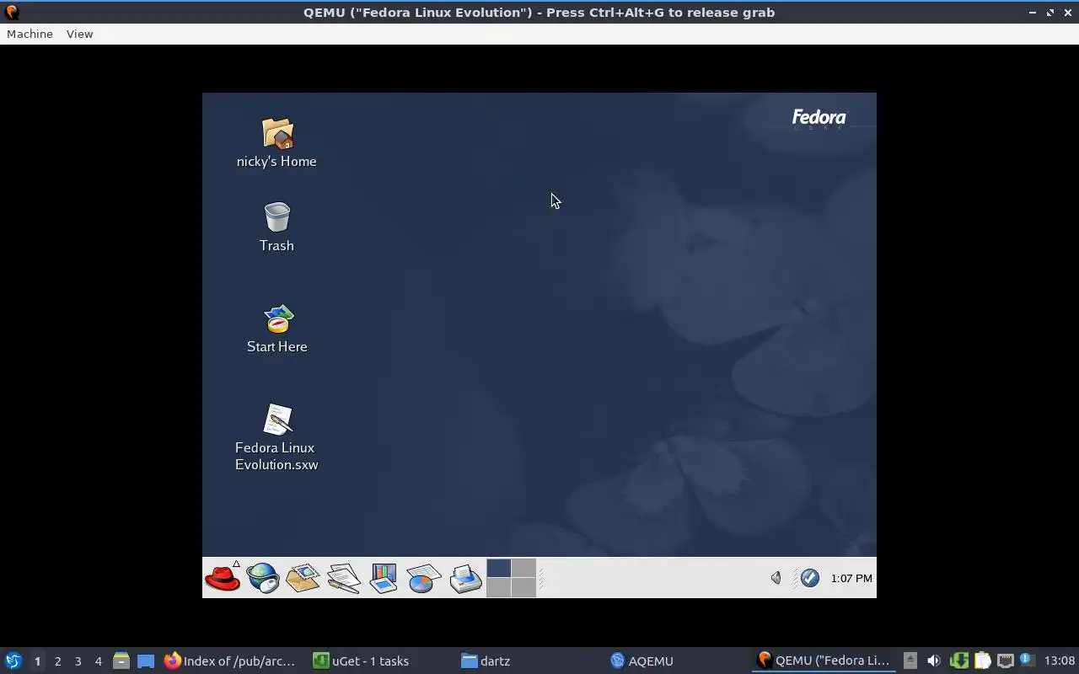
Task: Switch to the bottom-left workspace in Fedora pager
Action: pyautogui.click(x=498, y=587)
